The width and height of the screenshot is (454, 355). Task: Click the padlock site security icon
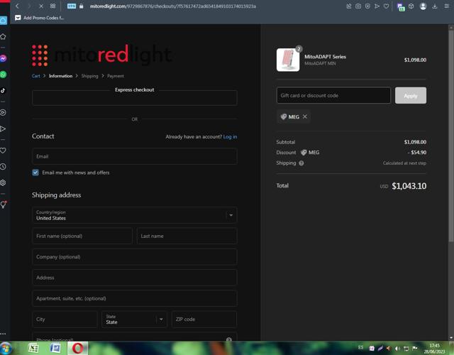tap(82, 6)
